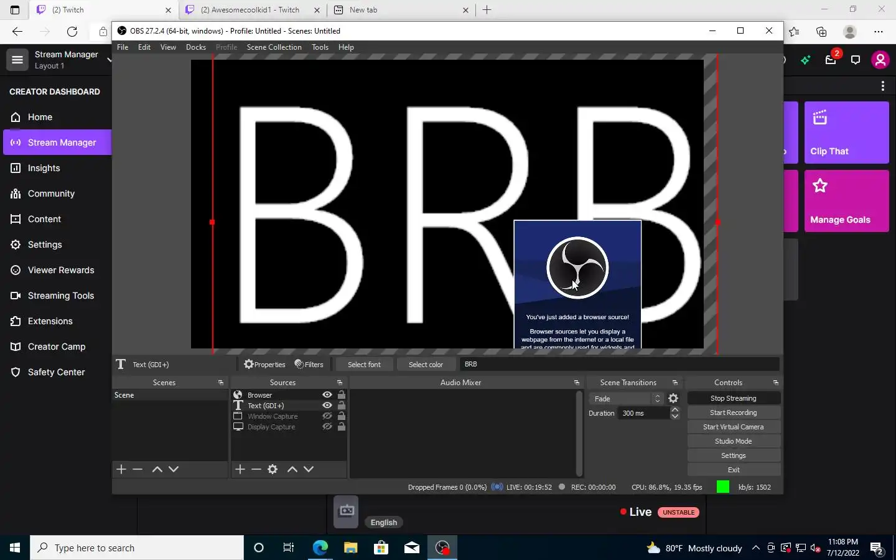This screenshot has width=896, height=560.
Task: Open OBS Studio from the Windows taskbar
Action: click(x=442, y=548)
